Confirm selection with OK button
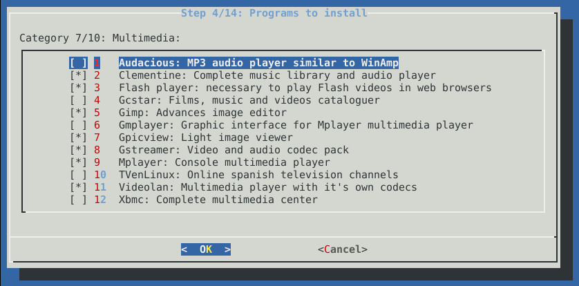Screen dimensions: 579x286 (206, 249)
